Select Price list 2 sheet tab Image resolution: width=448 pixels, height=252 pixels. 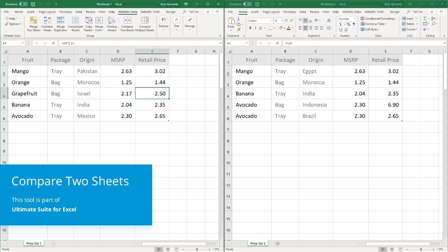coord(258,243)
